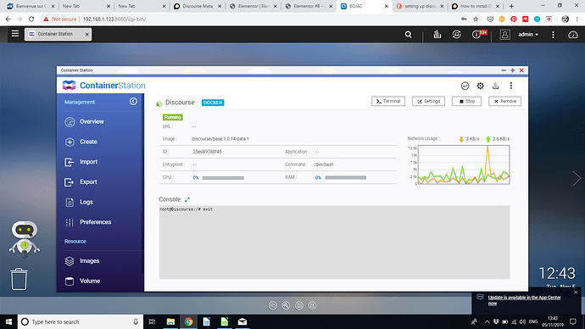The width and height of the screenshot is (585, 329).
Task: Stop the Discourse container
Action: click(466, 101)
